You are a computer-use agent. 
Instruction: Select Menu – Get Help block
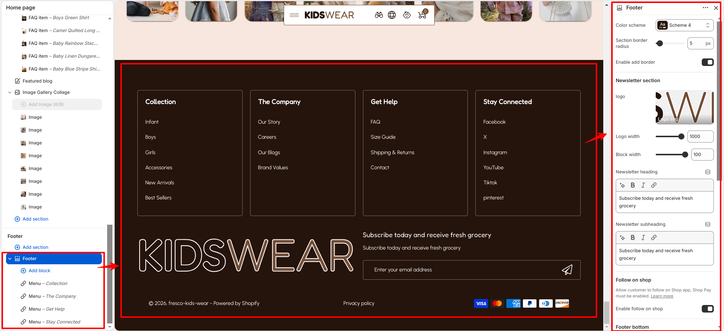[x=46, y=309]
